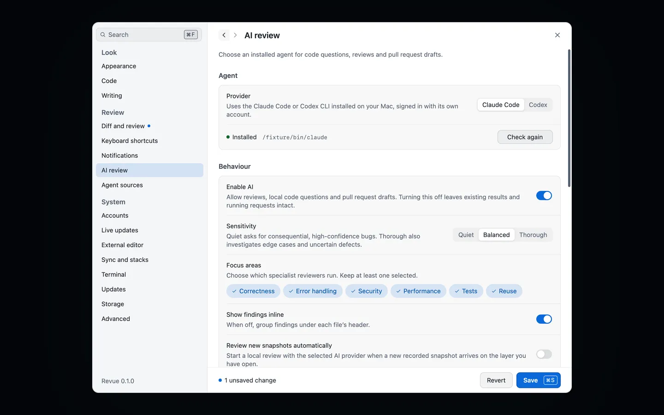Screen dimensions: 664x415
Task: Open Writing settings
Action: (x=149, y=95)
